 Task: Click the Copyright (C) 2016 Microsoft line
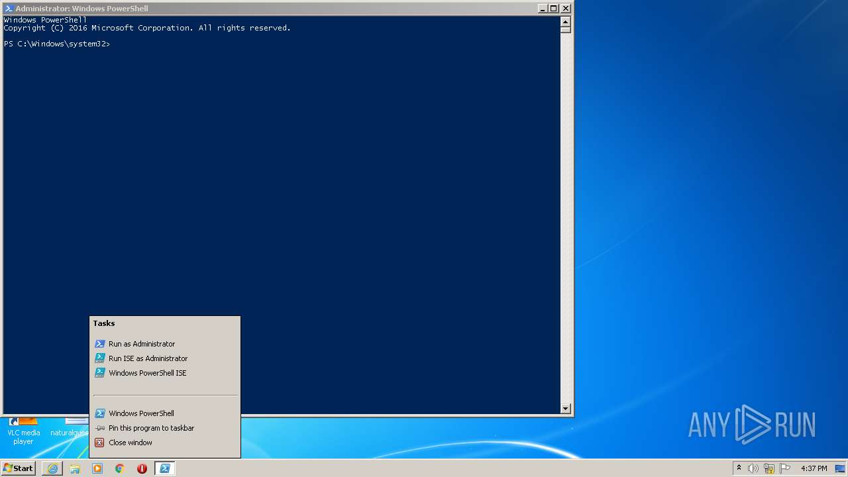coord(147,28)
